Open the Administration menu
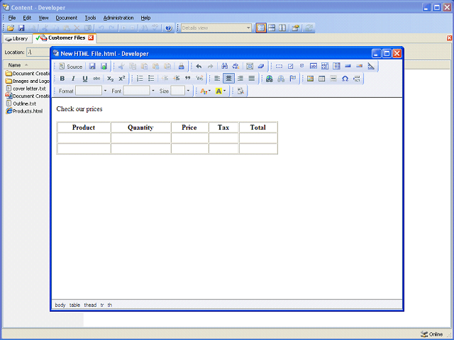454x340 pixels. point(118,18)
